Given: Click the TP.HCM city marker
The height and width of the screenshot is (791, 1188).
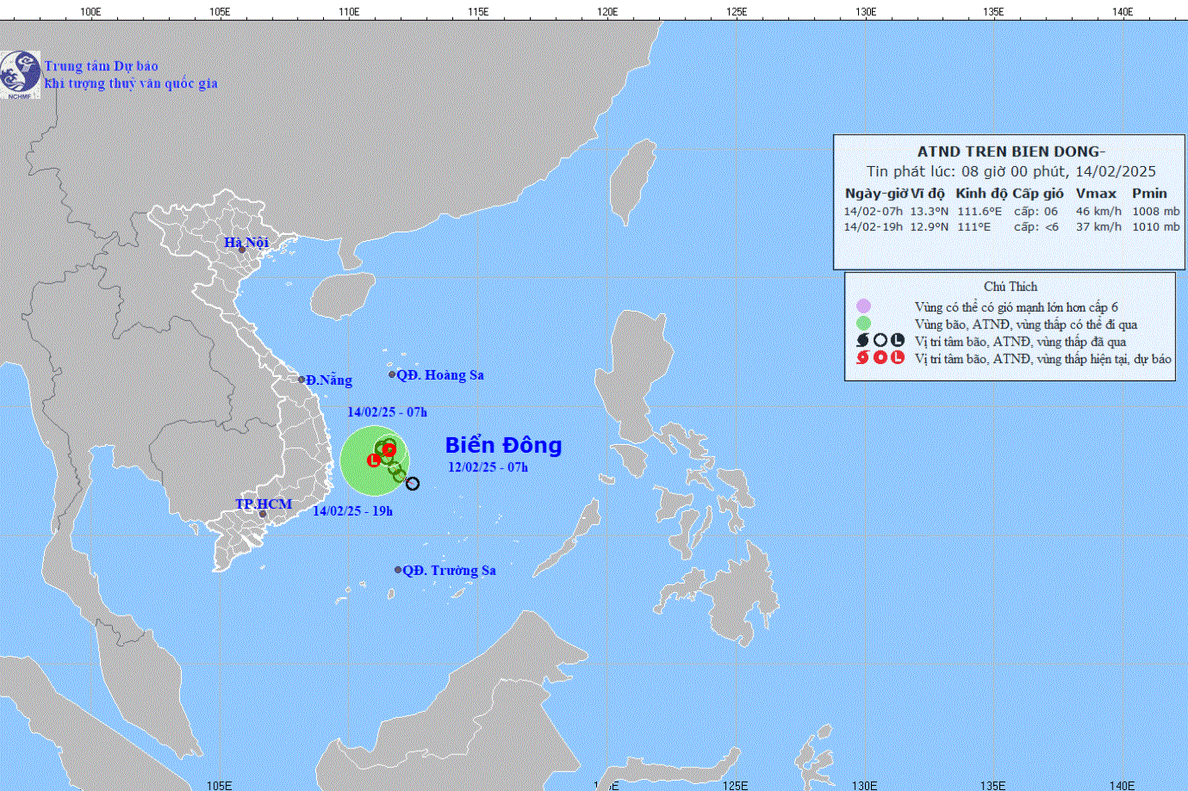Looking at the screenshot, I should tap(263, 514).
